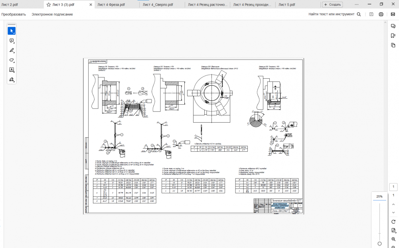Minimize the window
This screenshot has width=399, height=248.
point(369,4)
